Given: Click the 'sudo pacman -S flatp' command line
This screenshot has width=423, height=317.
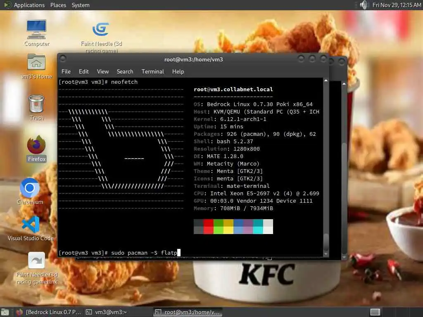Looking at the screenshot, I should pyautogui.click(x=144, y=253).
